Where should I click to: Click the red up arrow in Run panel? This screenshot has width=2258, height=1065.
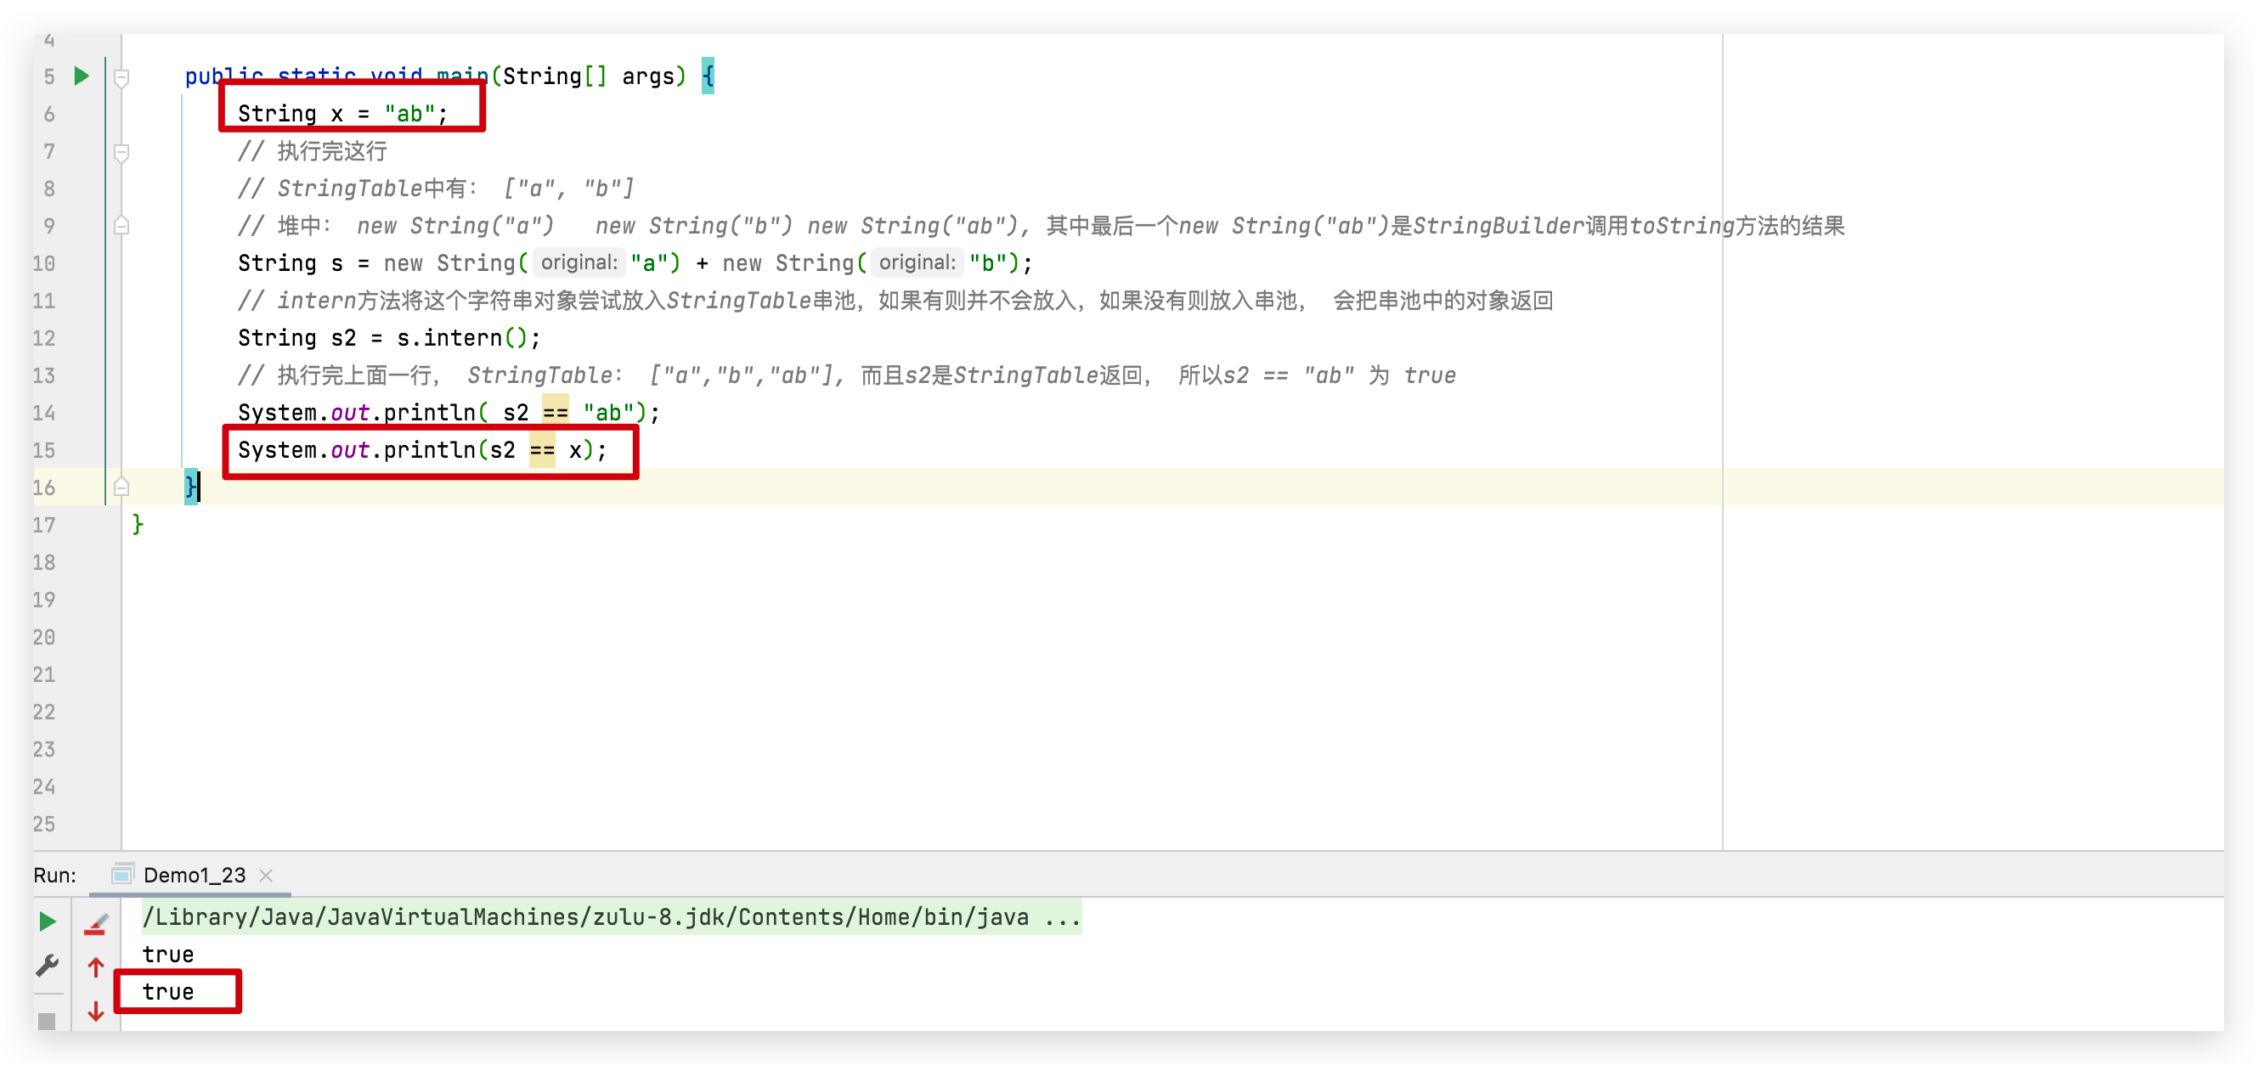pyautogui.click(x=95, y=967)
